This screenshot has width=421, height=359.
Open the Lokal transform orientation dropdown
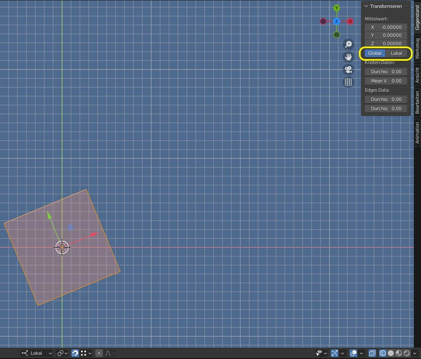tap(36, 353)
